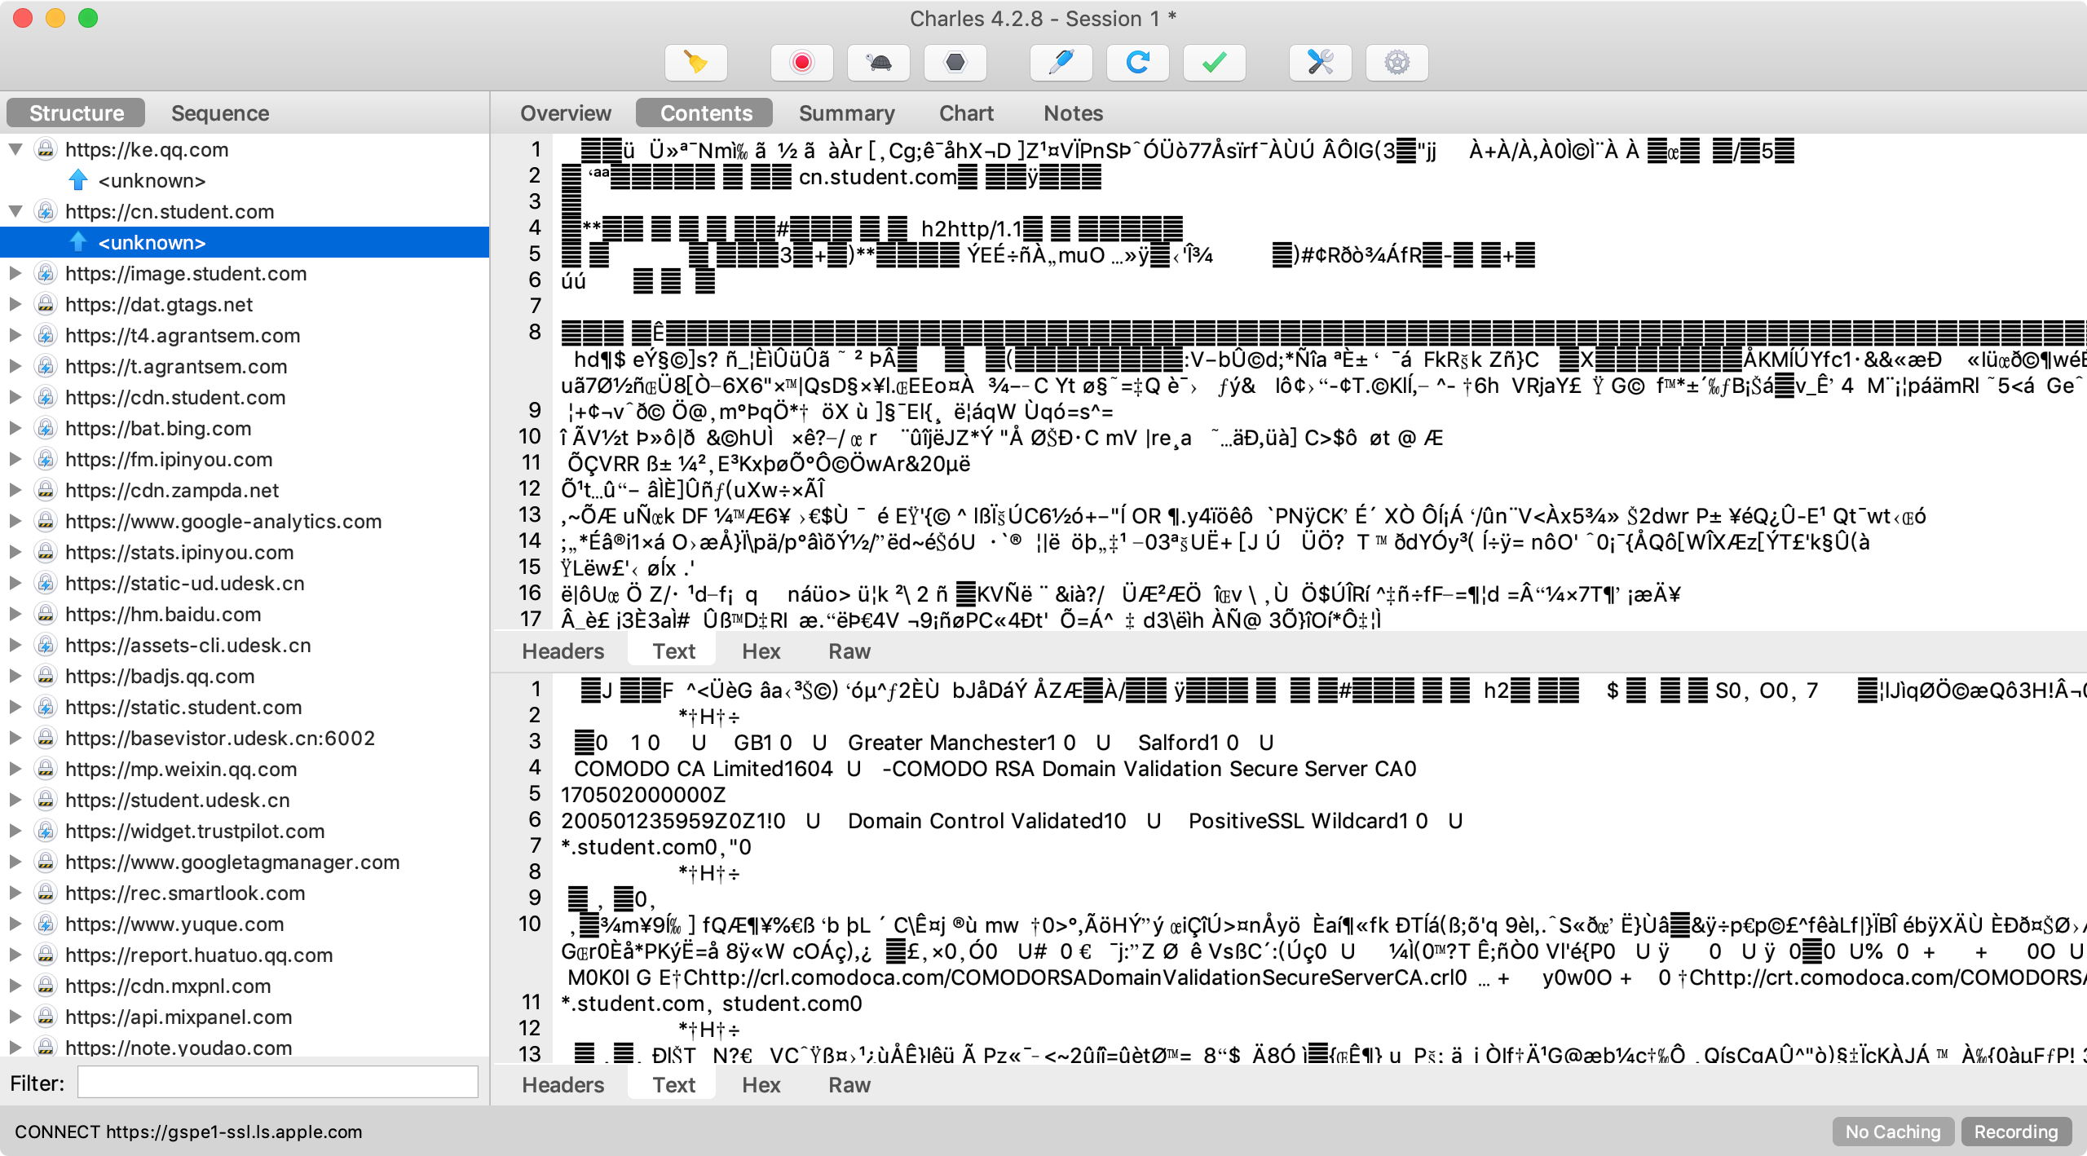This screenshot has height=1156, width=2087.
Task: Select the response pane Raw view
Action: [x=849, y=1085]
